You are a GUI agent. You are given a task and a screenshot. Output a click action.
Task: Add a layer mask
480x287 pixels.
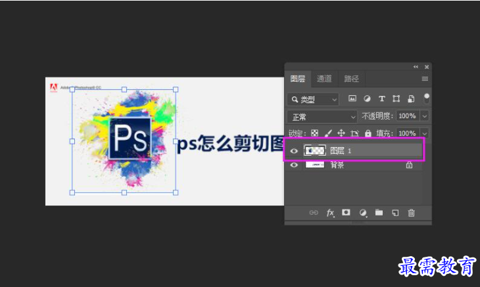346,212
